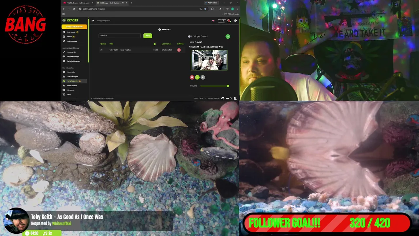Click the song Search input field
Image resolution: width=419 pixels, height=236 pixels.
coord(120,35)
